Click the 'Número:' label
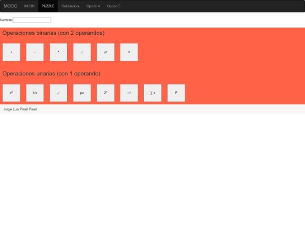 (6, 20)
